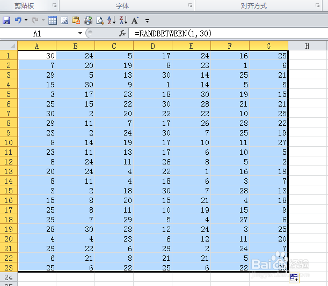The height and width of the screenshot is (286, 328).
Task: Click cell A12 containing 8
Action: click(x=37, y=162)
